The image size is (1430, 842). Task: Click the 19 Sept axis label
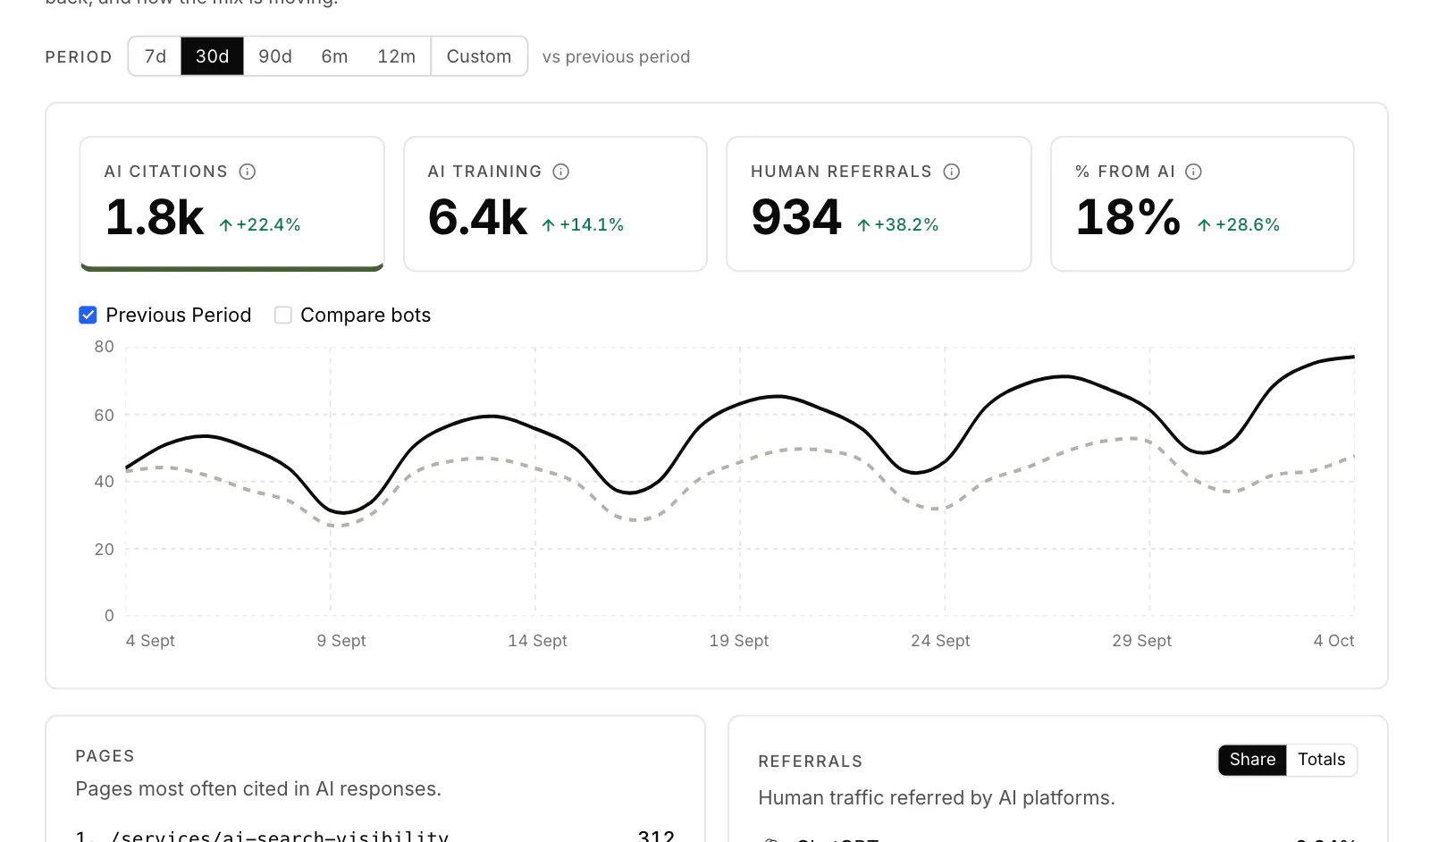(739, 641)
